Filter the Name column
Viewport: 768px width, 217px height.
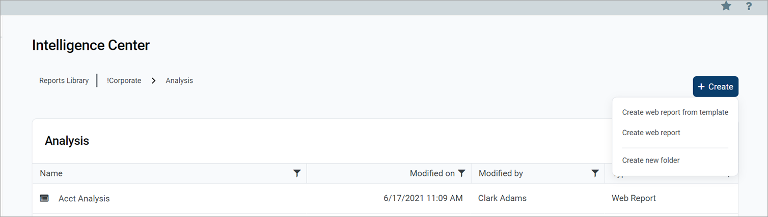click(x=297, y=173)
